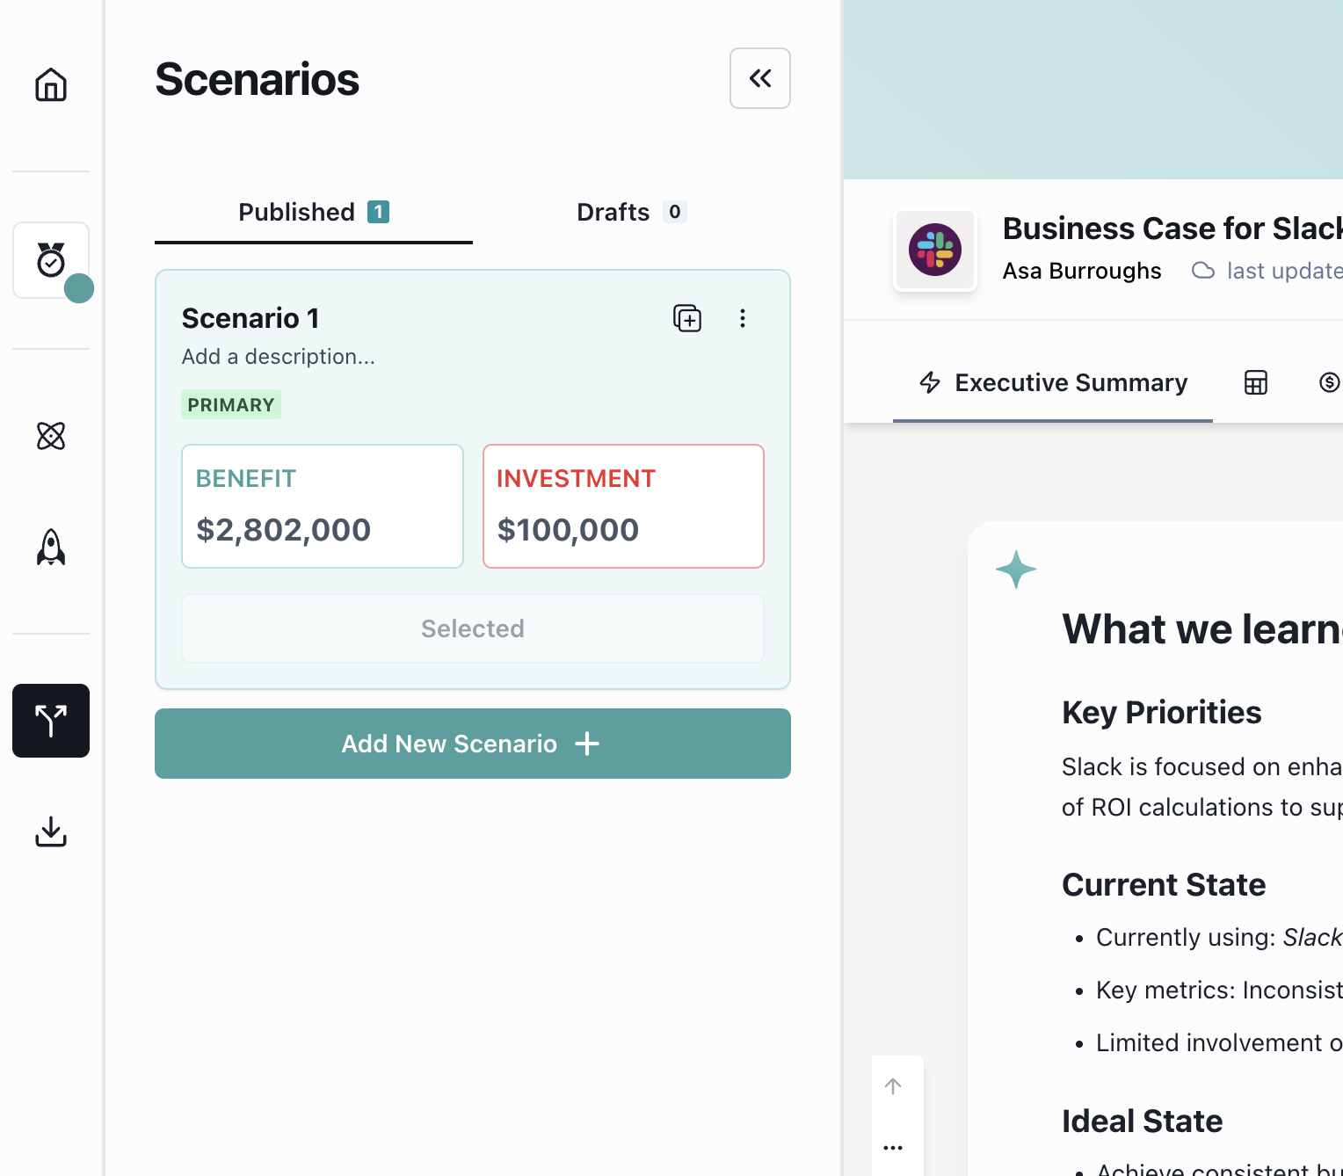Expand more options via the ellipsis control
This screenshot has width=1343, height=1176.
tap(894, 1147)
